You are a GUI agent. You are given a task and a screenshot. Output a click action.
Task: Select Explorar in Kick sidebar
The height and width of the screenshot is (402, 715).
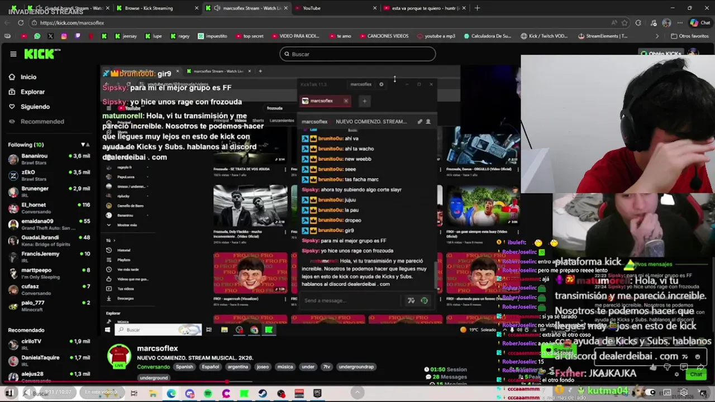pyautogui.click(x=32, y=92)
